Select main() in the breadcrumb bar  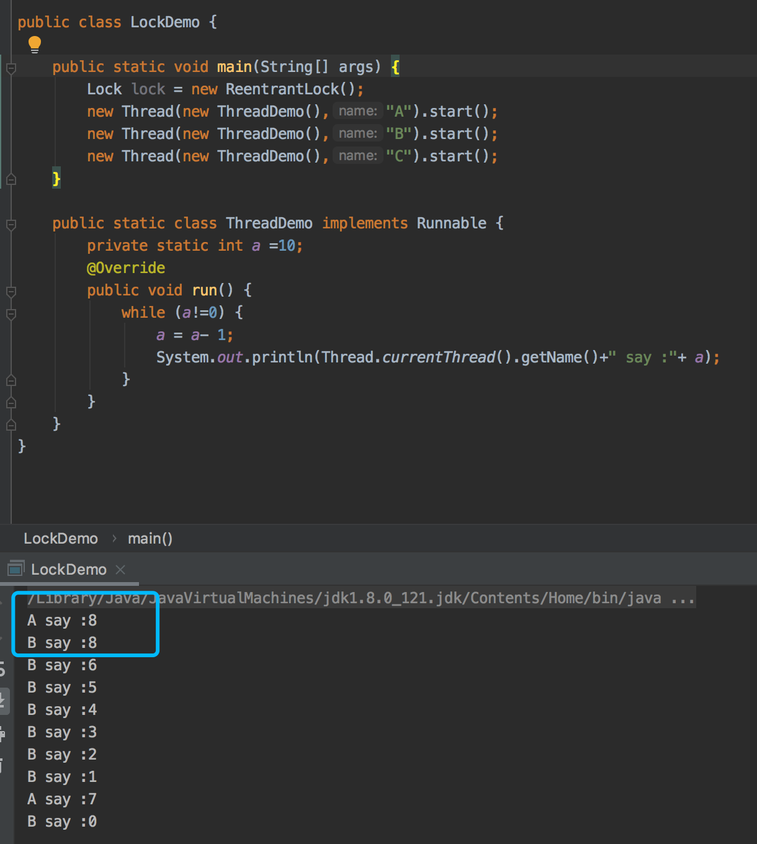150,539
